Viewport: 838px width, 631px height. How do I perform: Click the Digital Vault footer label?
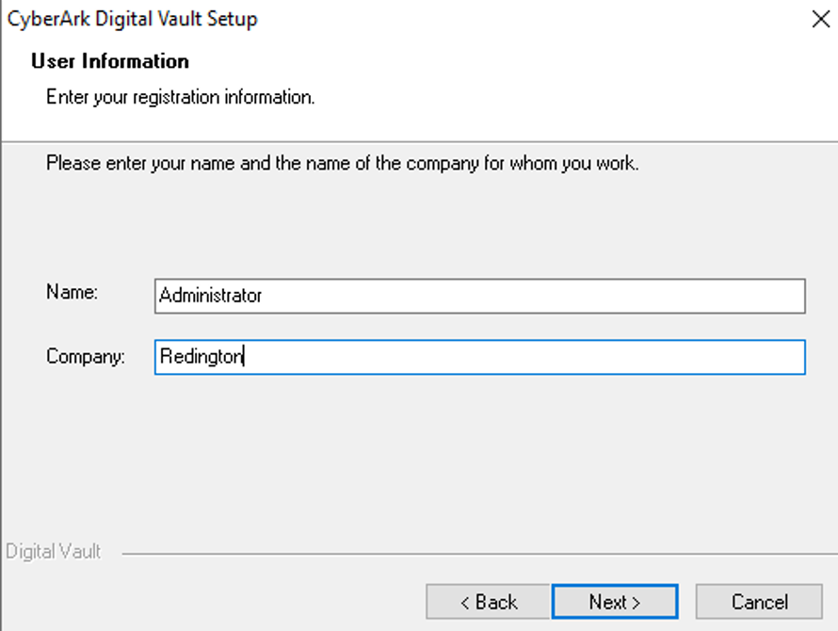pos(53,551)
